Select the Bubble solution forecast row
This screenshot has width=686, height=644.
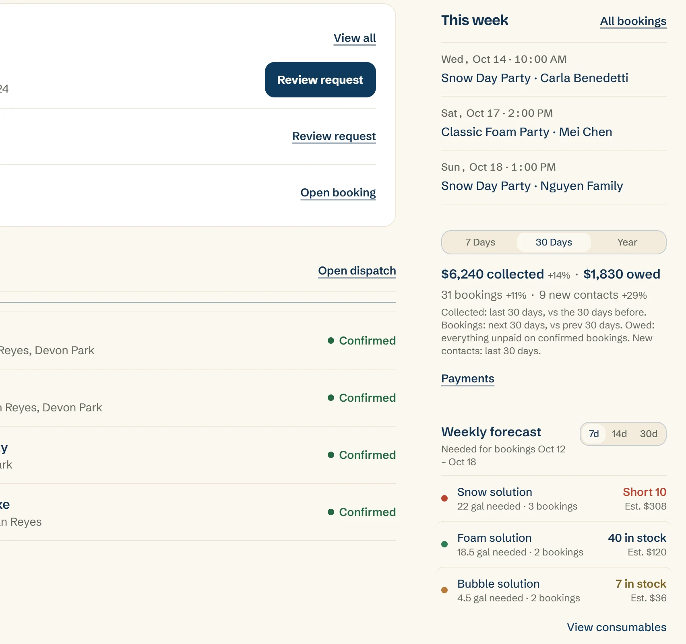pyautogui.click(x=554, y=590)
